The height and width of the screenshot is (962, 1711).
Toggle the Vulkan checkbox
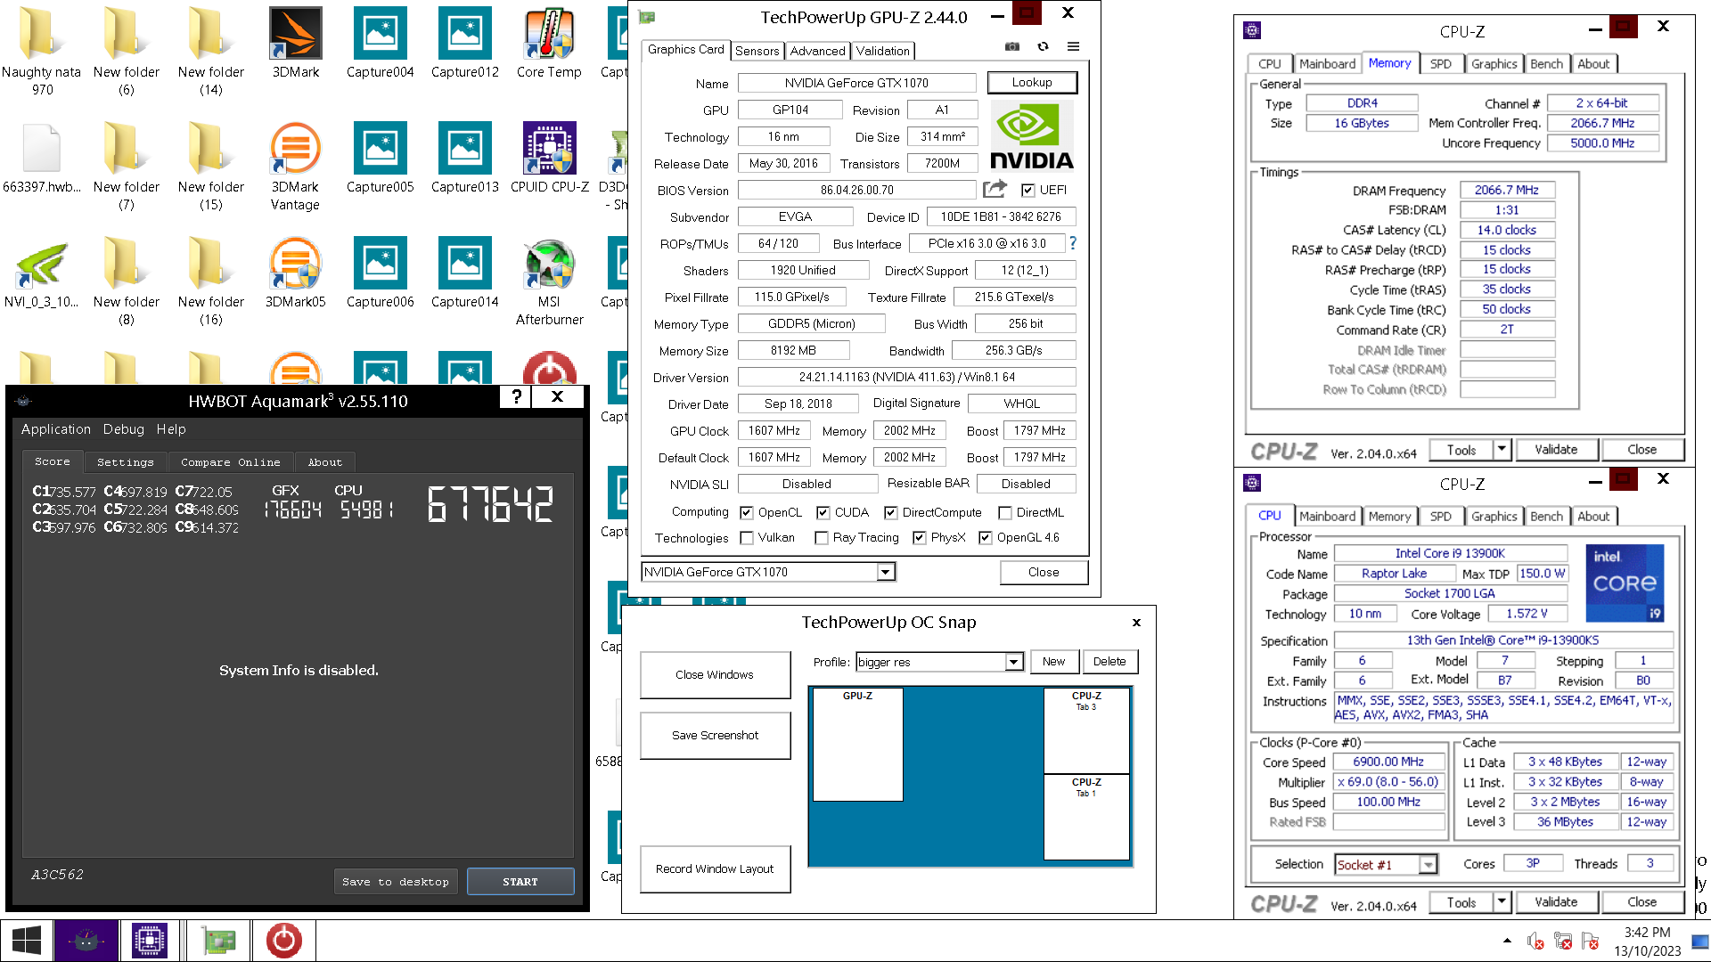coord(747,537)
